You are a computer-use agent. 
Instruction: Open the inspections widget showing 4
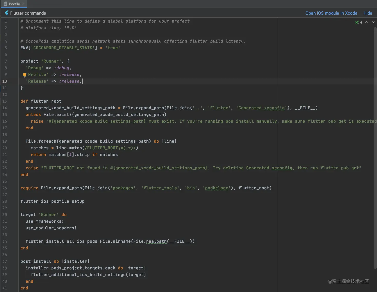pyautogui.click(x=359, y=22)
